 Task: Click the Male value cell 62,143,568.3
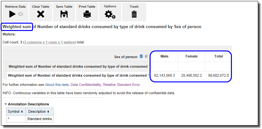click(x=164, y=76)
